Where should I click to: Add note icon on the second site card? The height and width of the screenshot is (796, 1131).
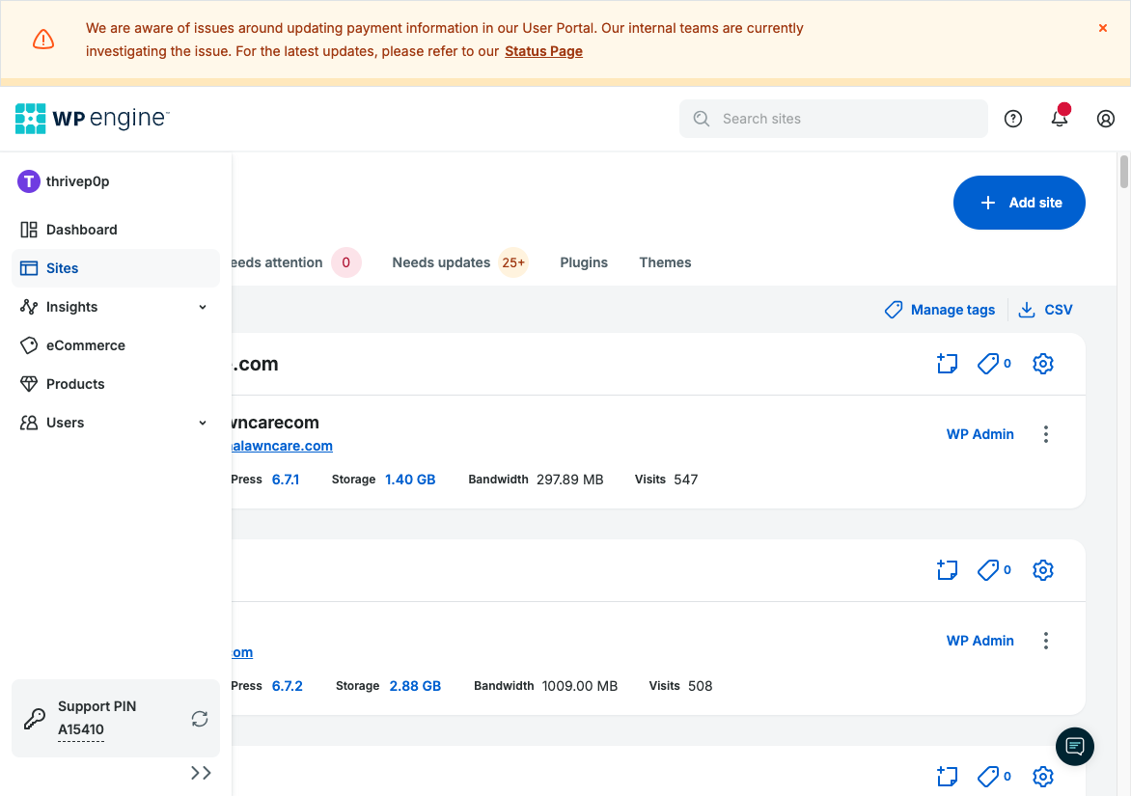coord(947,570)
